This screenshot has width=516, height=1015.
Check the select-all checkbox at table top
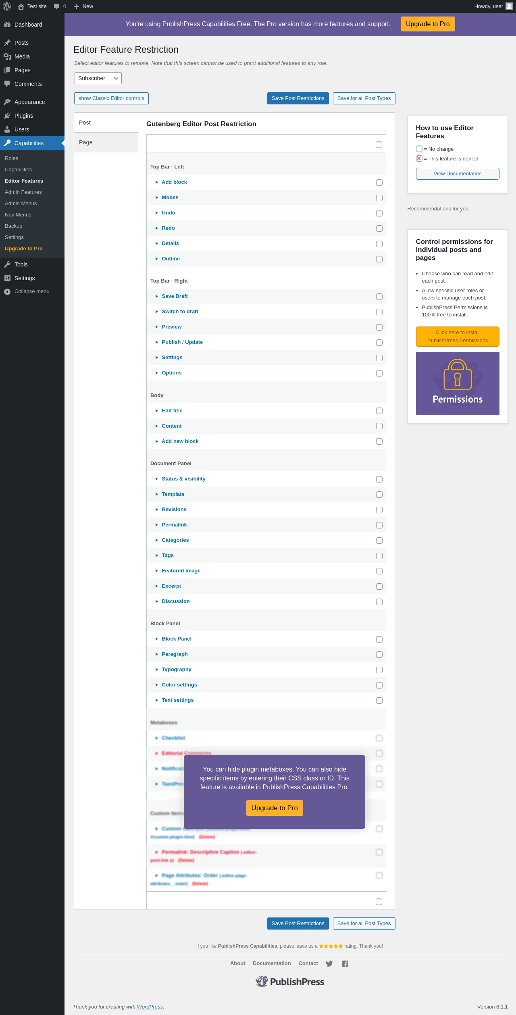[x=379, y=145]
